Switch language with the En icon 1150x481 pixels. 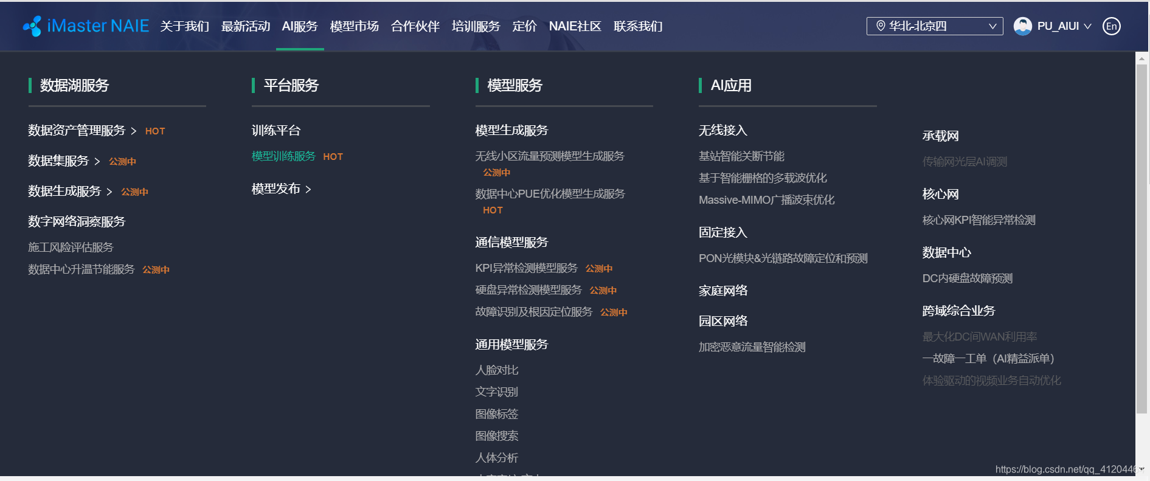coord(1111,26)
